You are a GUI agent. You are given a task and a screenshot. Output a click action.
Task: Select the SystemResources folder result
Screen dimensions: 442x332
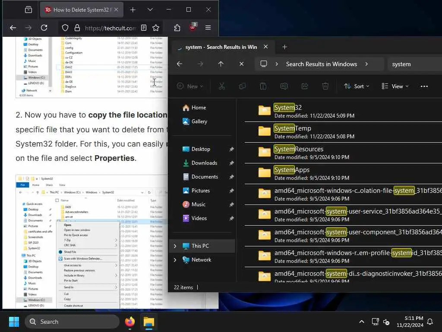(x=342, y=153)
